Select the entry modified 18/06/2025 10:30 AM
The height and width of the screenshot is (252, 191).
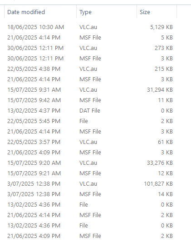tap(90, 27)
